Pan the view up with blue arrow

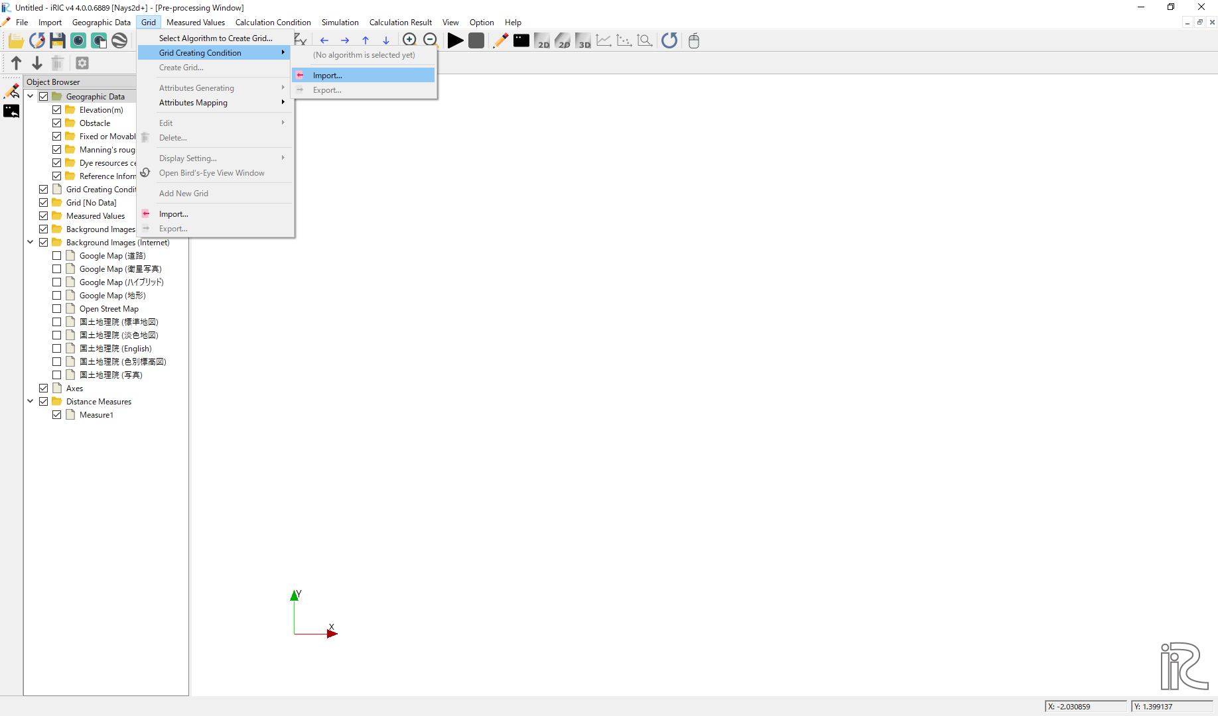point(366,41)
